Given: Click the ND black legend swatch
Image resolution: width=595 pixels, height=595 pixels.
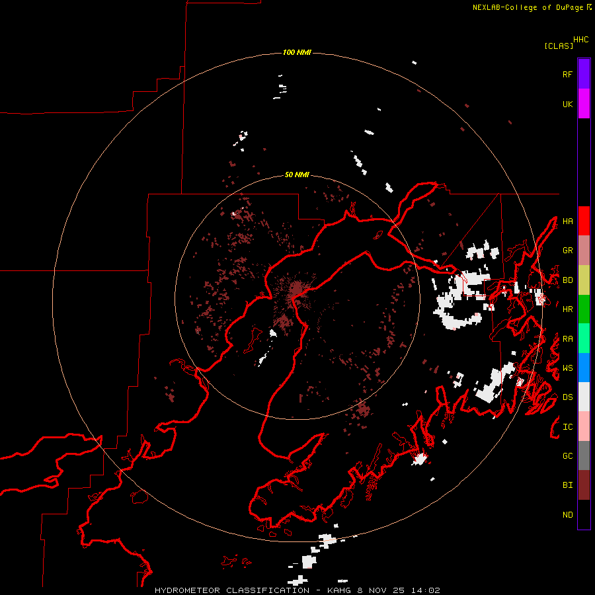Looking at the screenshot, I should [584, 514].
